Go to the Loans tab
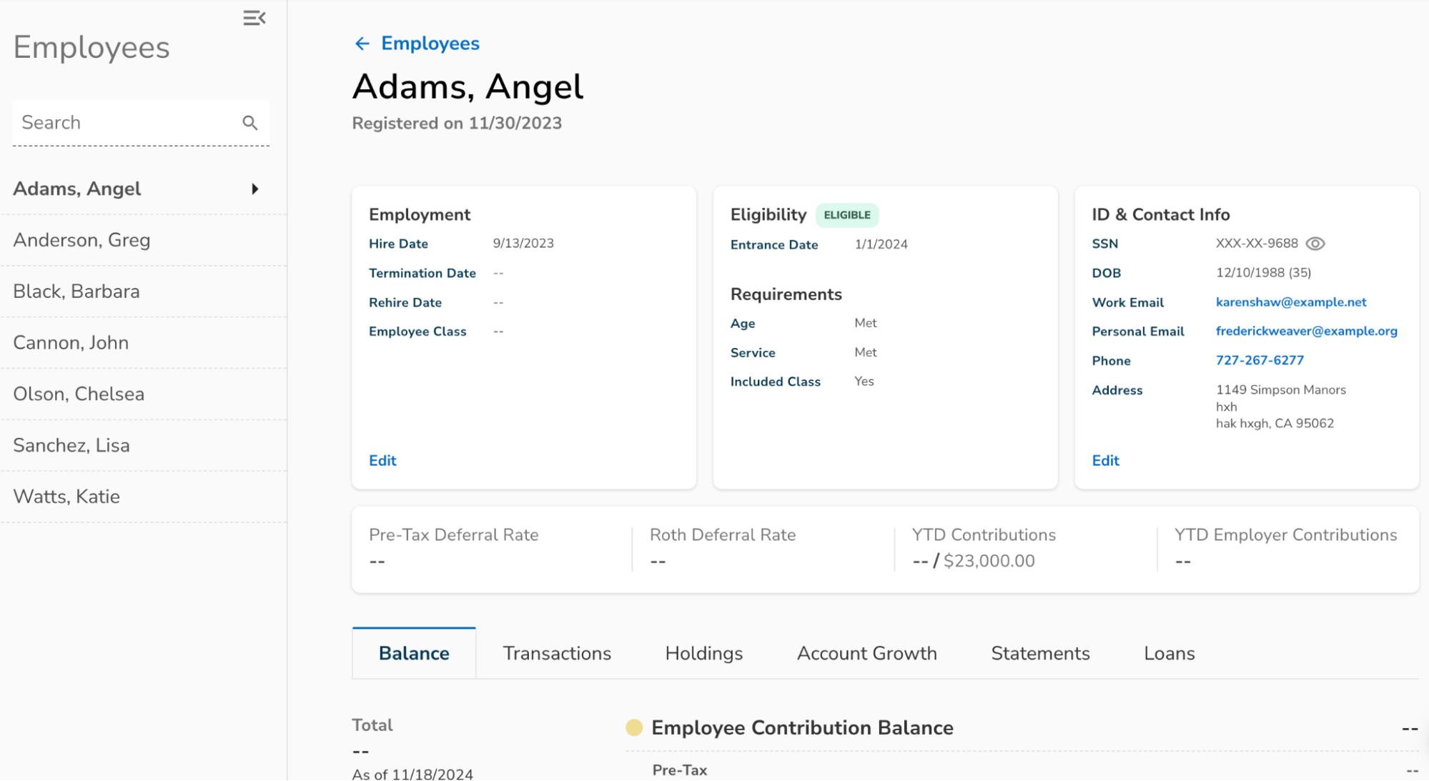 [1169, 653]
